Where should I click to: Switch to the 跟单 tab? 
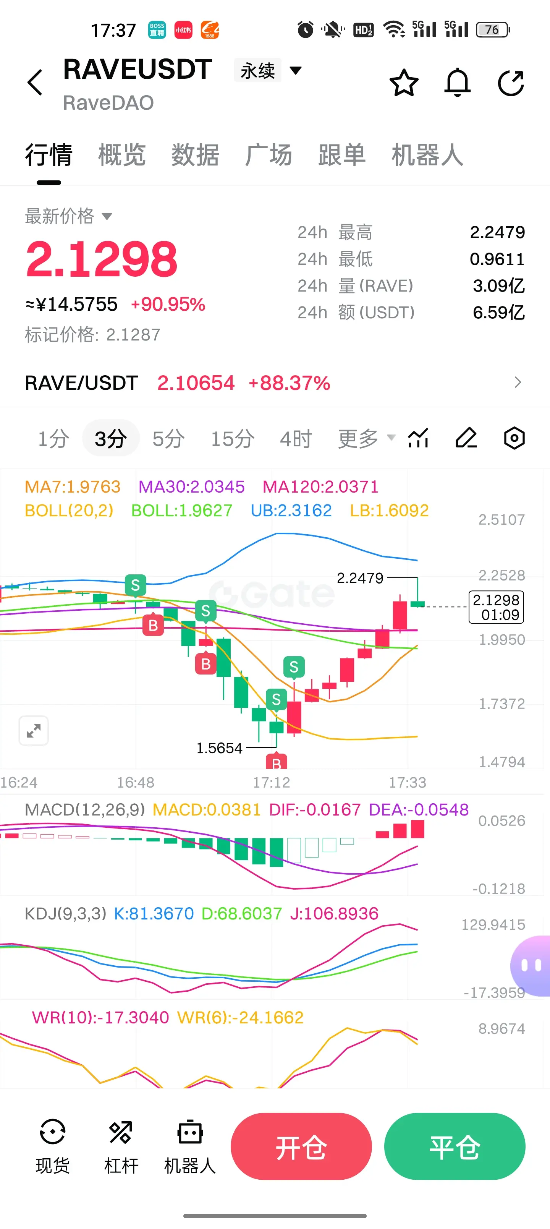tap(342, 155)
